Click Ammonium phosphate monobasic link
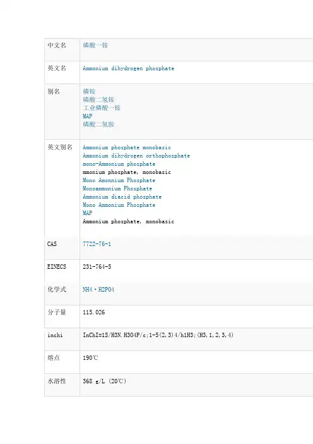313x444 pixels. point(127,147)
